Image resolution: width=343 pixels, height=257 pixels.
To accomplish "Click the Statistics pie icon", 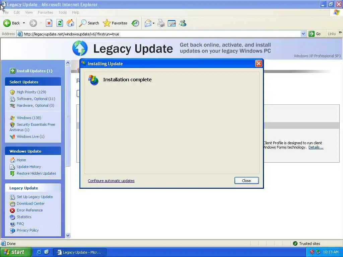I will [x=12, y=217].
